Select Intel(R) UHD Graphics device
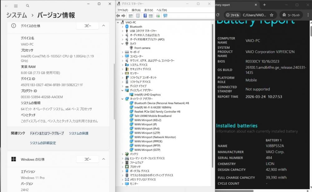312x192 pixels. coord(147,95)
